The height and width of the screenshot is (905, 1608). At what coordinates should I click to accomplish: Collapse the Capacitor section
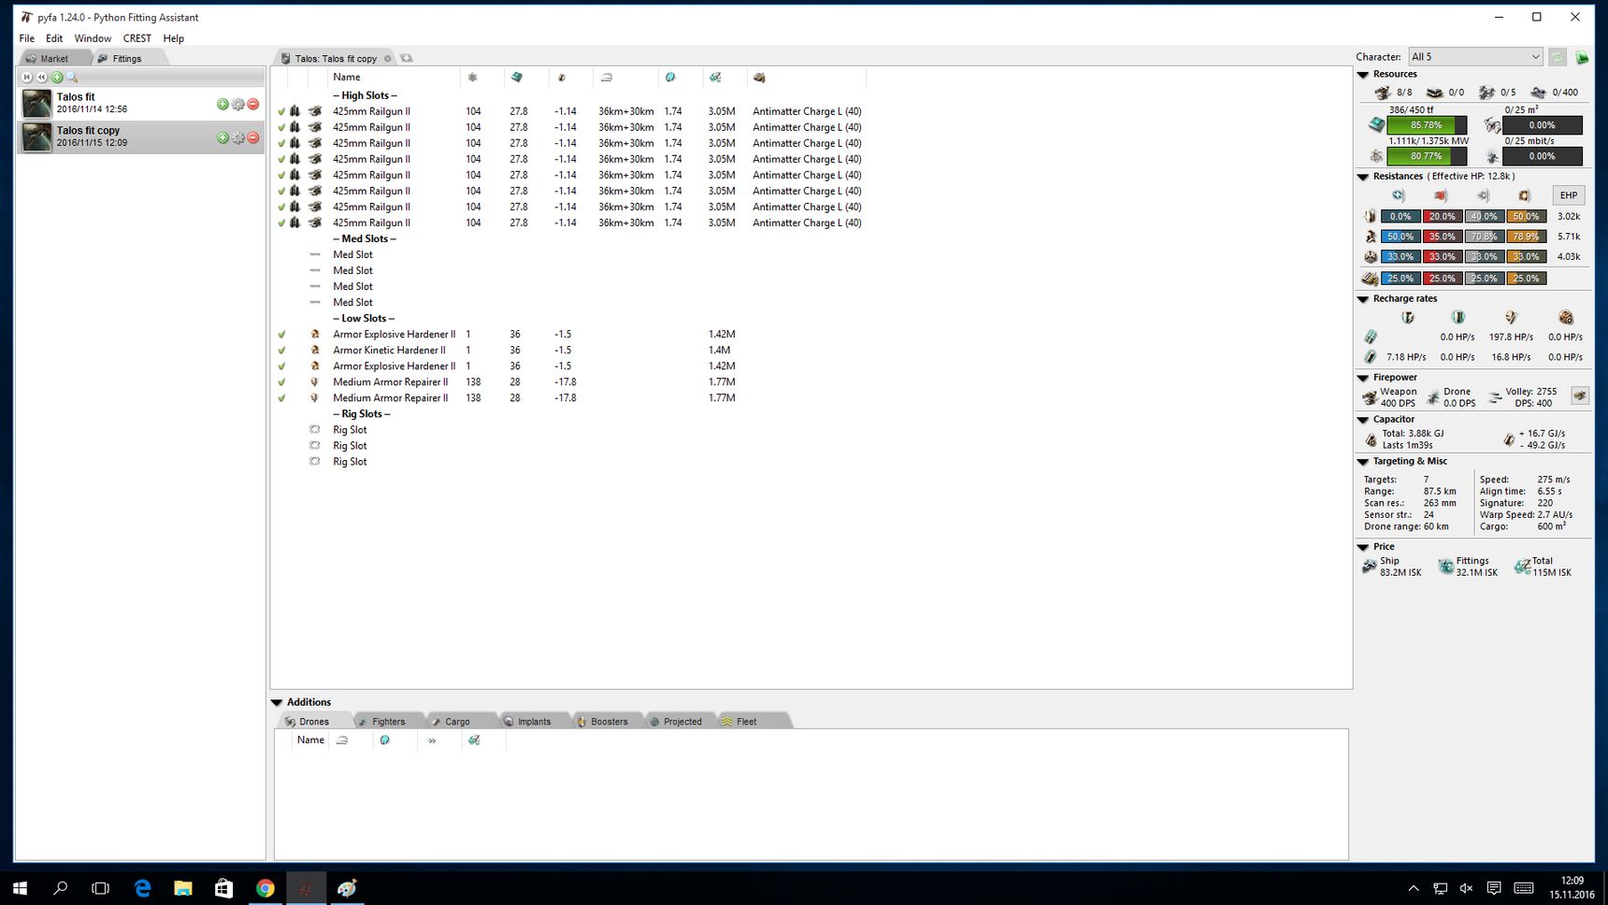[1363, 420]
